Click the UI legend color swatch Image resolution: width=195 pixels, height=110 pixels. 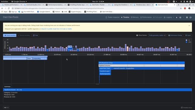tap(186, 40)
